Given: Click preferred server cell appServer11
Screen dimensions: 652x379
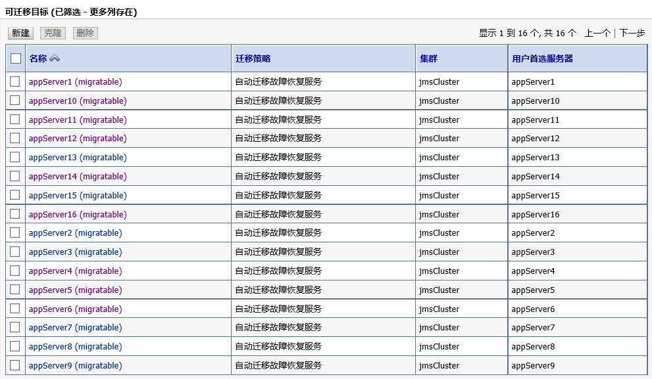Looking at the screenshot, I should click(x=535, y=120).
